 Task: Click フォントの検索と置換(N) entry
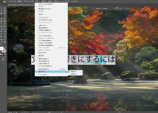45,41
